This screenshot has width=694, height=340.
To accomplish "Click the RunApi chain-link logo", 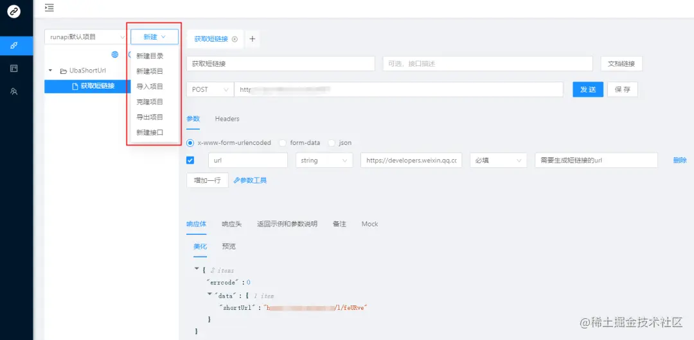I will pyautogui.click(x=14, y=11).
